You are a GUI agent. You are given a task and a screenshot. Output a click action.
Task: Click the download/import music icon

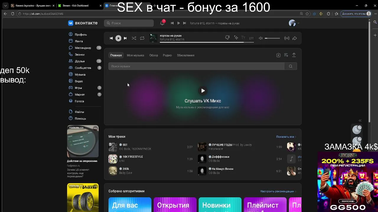tap(278, 55)
